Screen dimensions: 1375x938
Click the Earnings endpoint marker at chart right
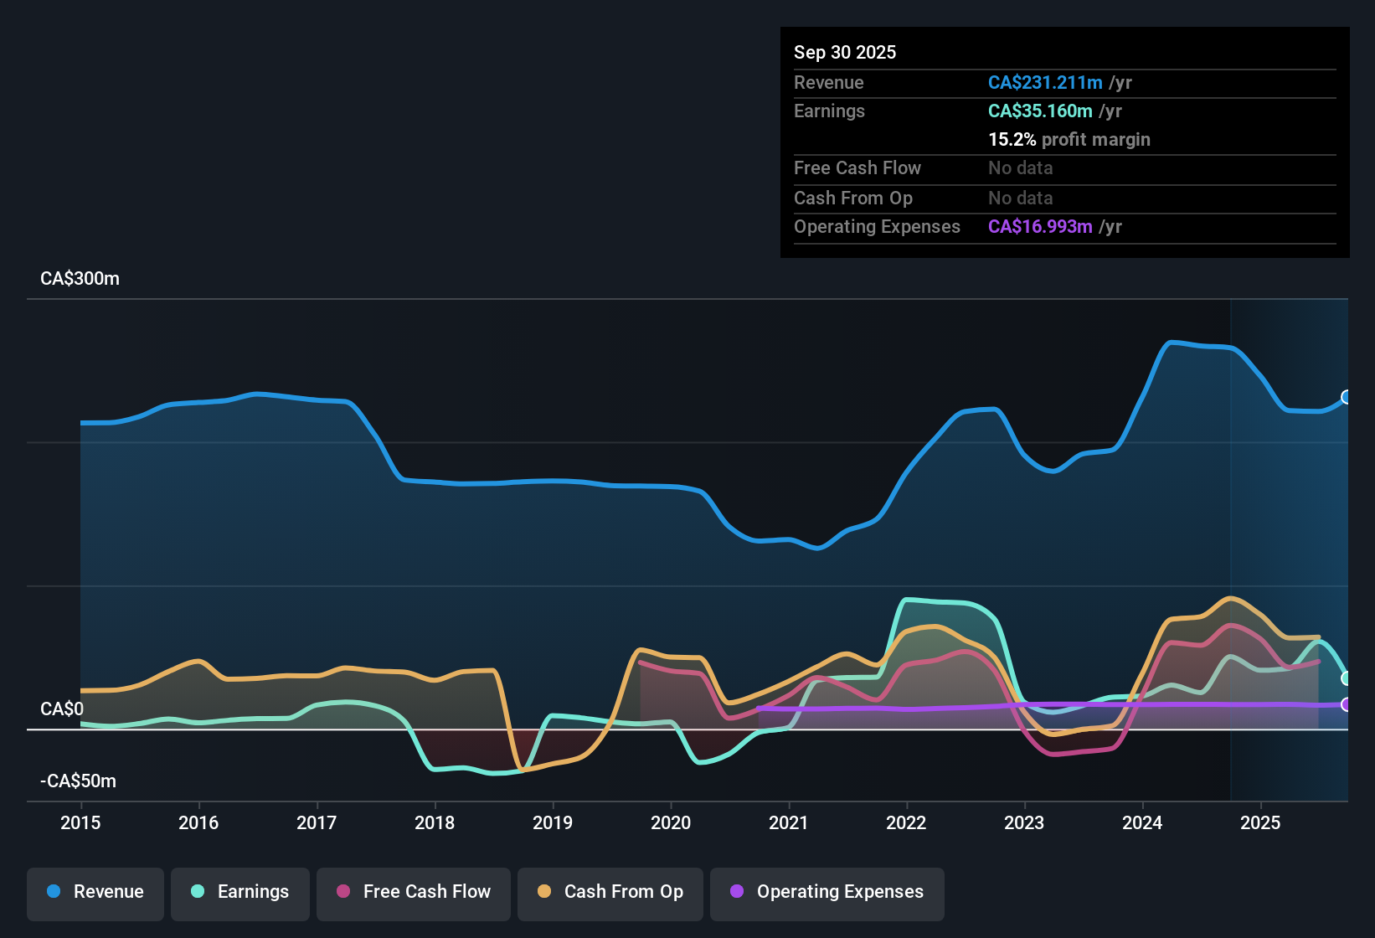1345,678
